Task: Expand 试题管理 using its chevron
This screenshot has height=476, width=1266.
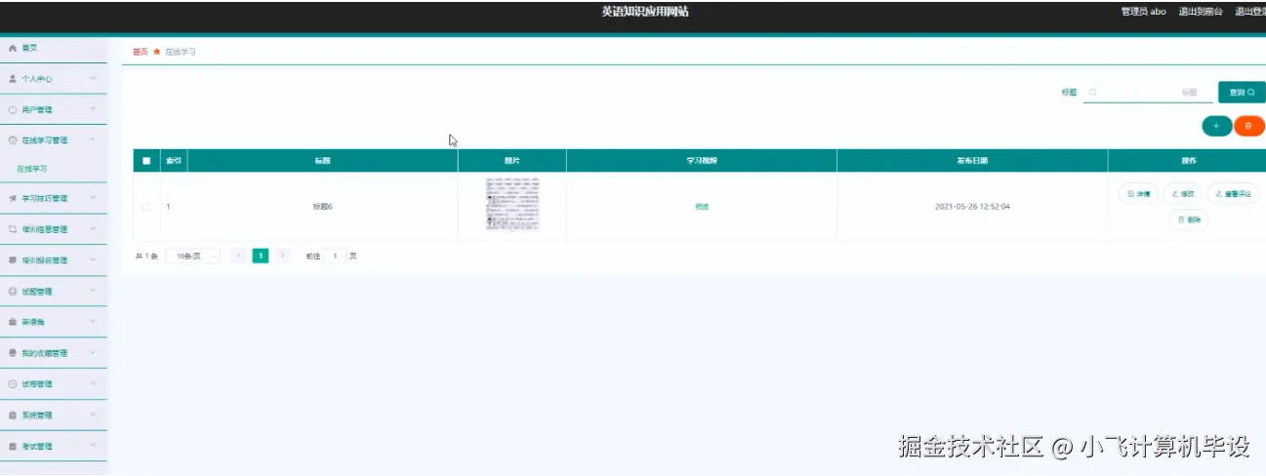Action: 93,292
